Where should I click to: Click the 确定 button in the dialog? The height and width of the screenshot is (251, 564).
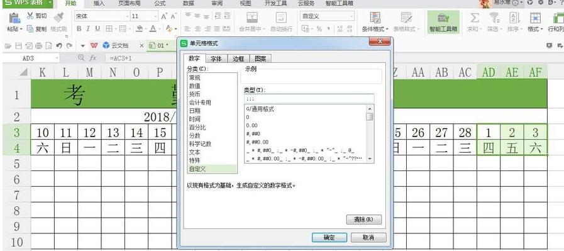click(x=329, y=237)
